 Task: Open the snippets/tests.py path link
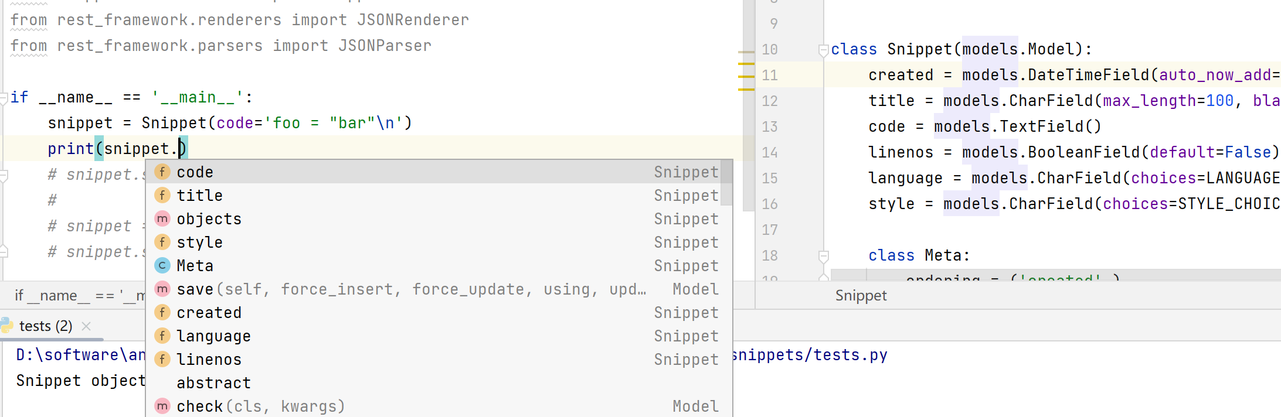[810, 355]
